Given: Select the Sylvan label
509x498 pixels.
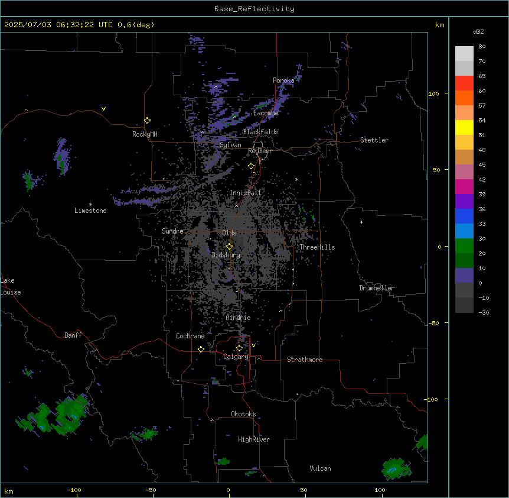Looking at the screenshot, I should click(230, 145).
